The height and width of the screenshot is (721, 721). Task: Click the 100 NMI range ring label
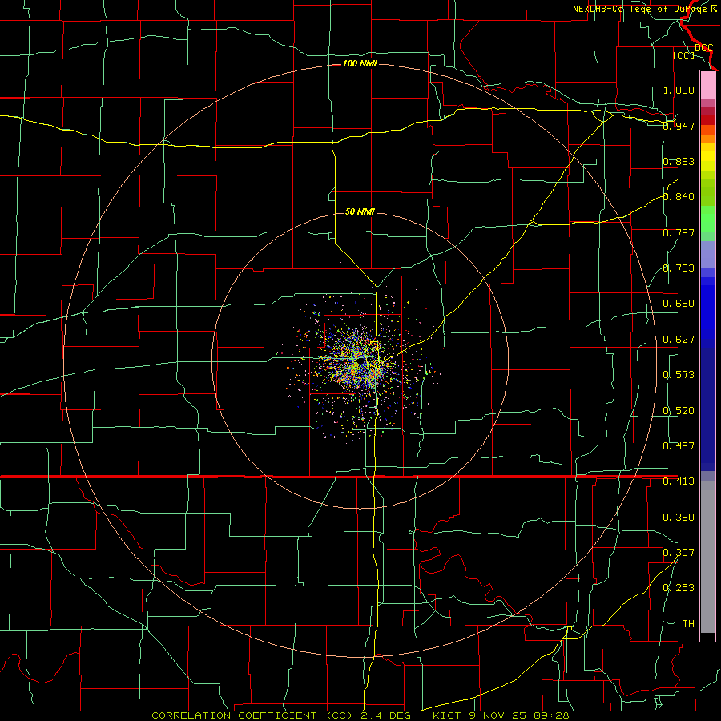coord(360,63)
